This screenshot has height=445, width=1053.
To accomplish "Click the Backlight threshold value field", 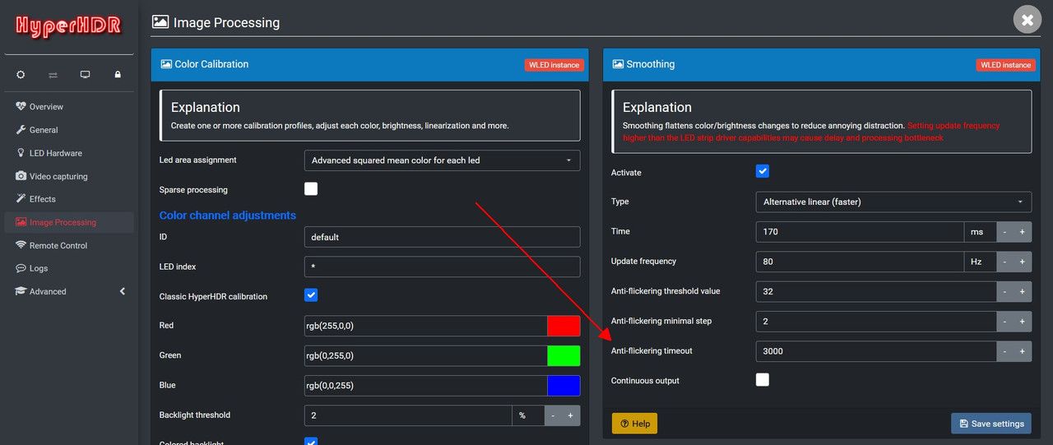I will click(408, 415).
